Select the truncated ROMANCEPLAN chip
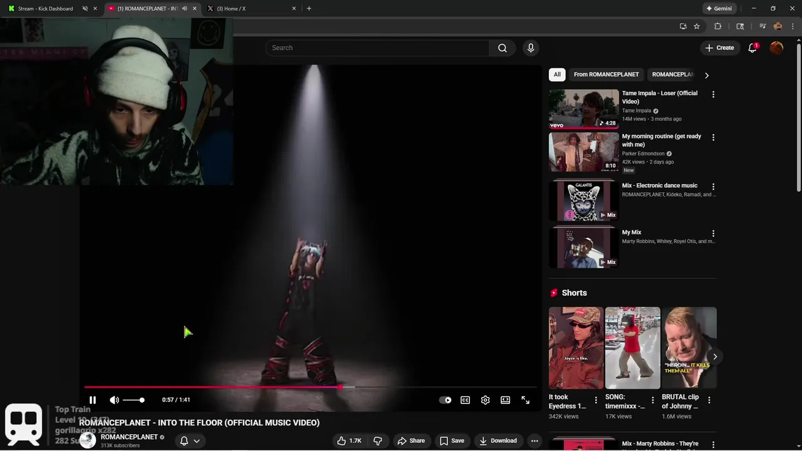802x451 pixels. (672, 75)
